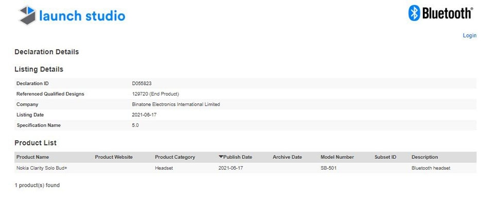The width and height of the screenshot is (494, 199).
Task: Click the Product Category column header
Action: coord(175,157)
